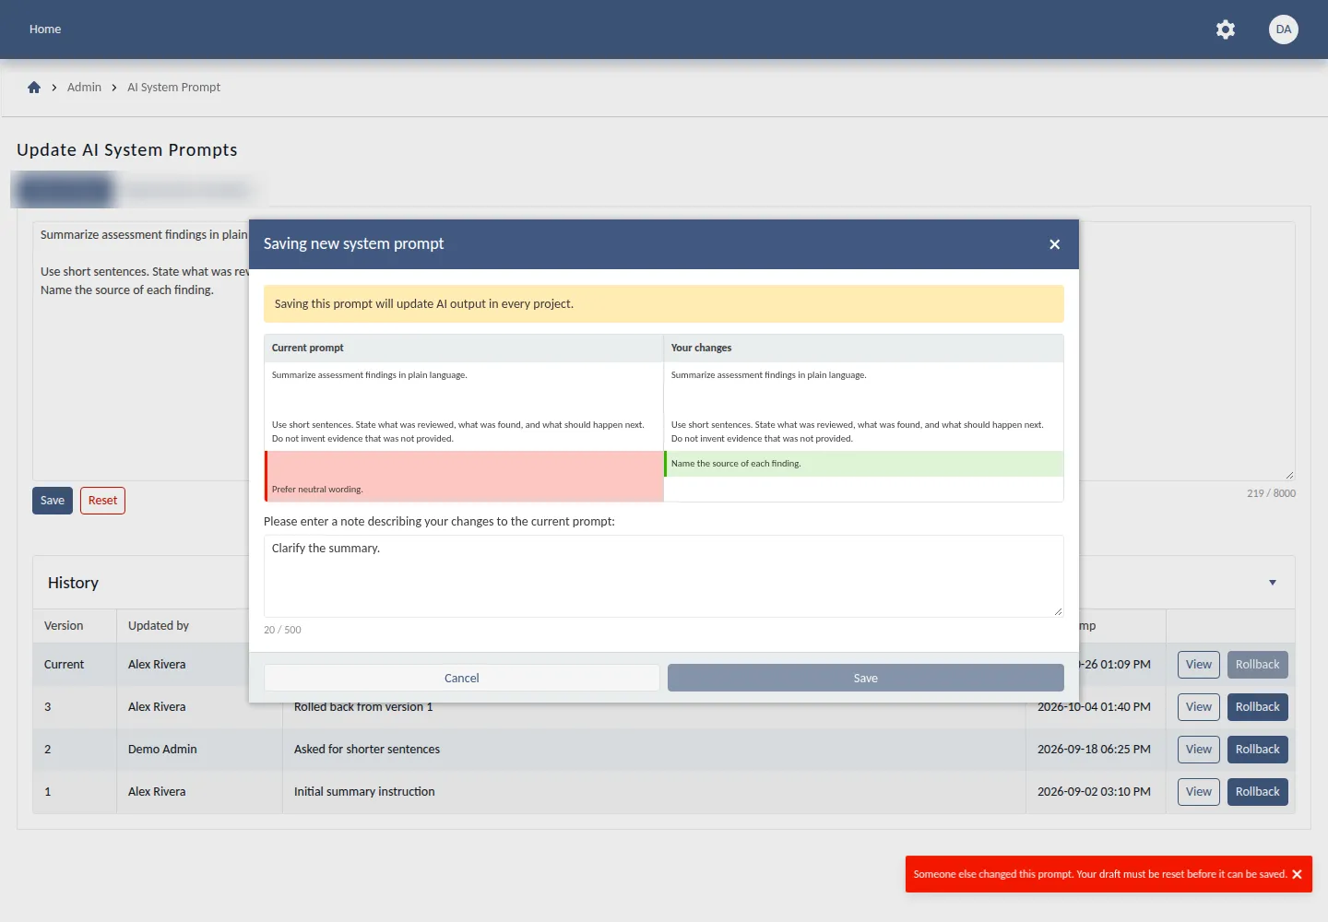Open the settings gear icon
Screen dimensions: 1328x922
click(x=1226, y=30)
